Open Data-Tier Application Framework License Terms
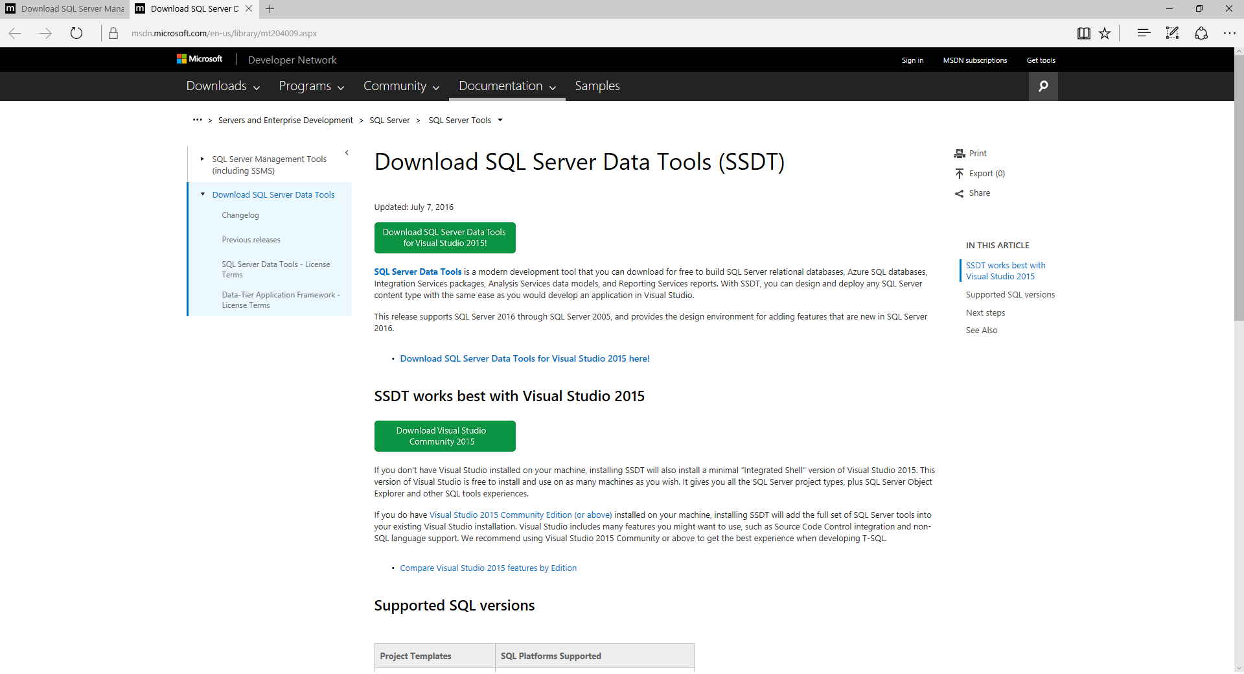This screenshot has width=1244, height=674. (x=281, y=299)
